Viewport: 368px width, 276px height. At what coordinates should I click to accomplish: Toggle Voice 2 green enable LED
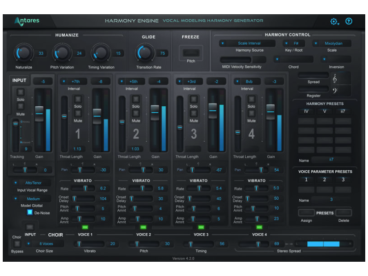click(x=143, y=227)
